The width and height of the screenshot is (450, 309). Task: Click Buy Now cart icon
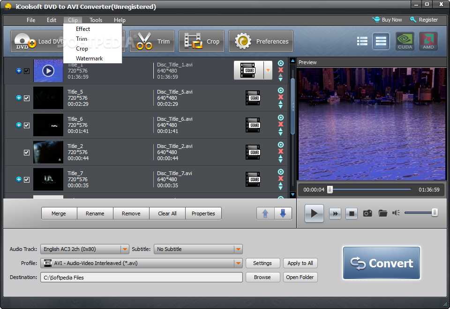(376, 20)
